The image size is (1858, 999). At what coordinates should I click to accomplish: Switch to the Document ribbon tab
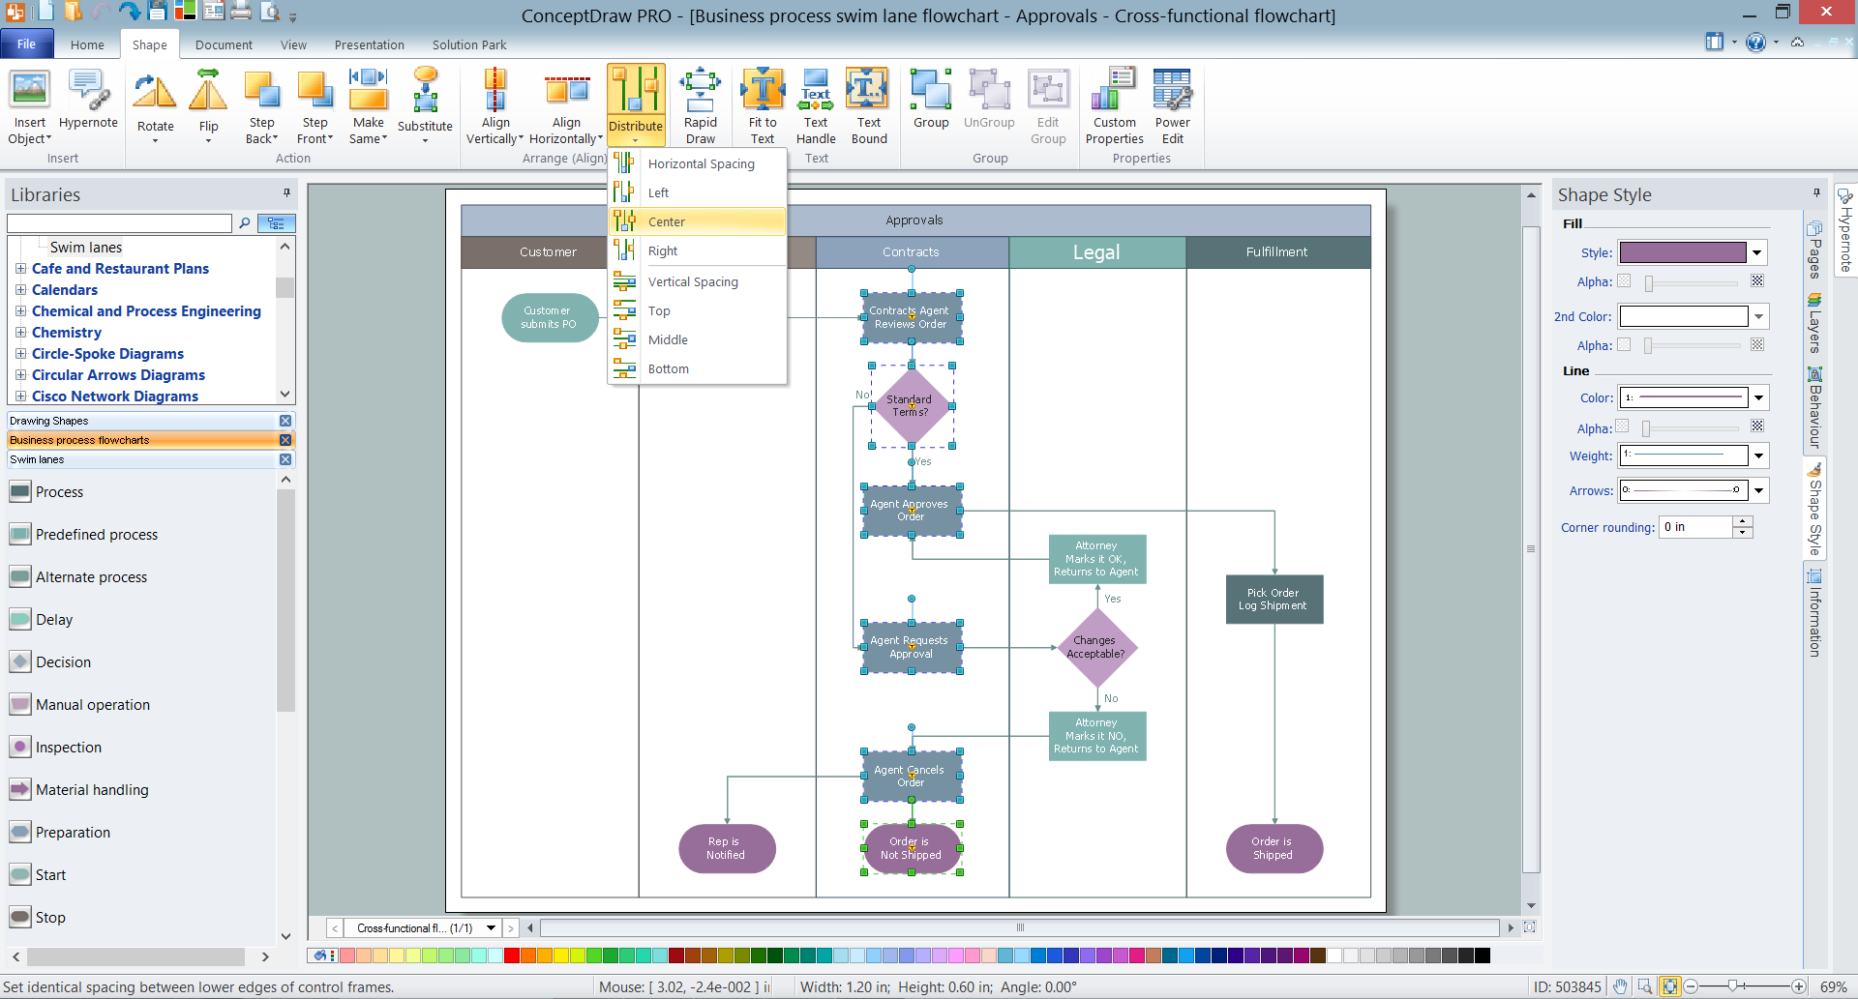click(x=224, y=44)
